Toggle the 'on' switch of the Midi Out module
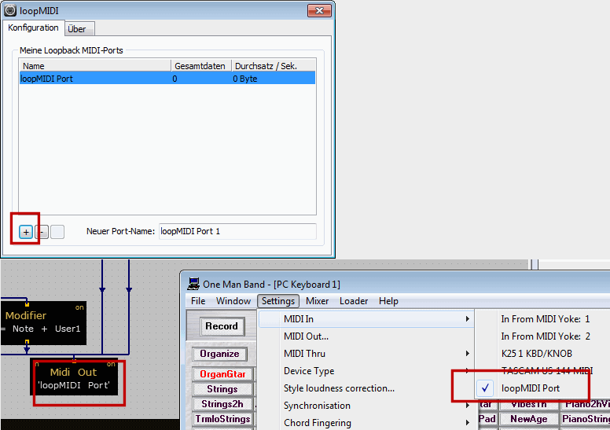This screenshot has width=610, height=430. pyautogui.click(x=111, y=364)
